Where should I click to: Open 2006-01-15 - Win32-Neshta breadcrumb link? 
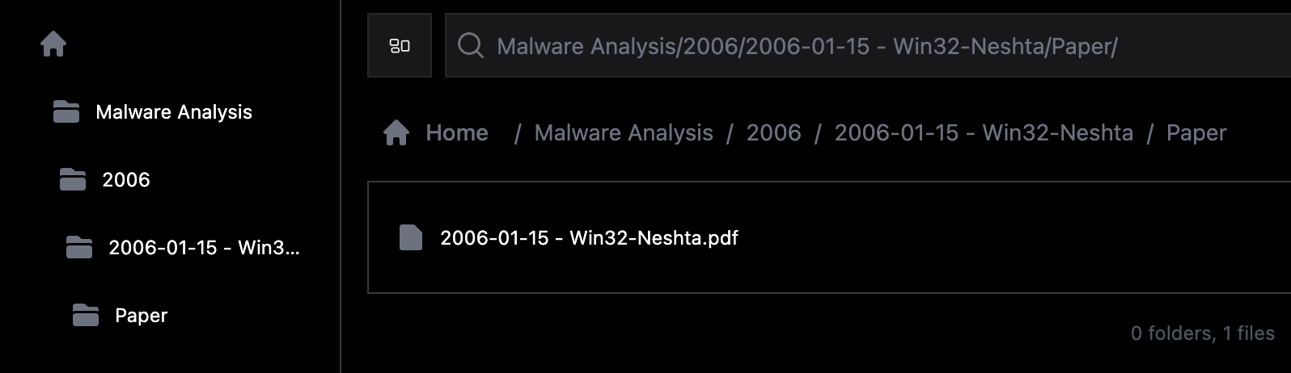[984, 132]
